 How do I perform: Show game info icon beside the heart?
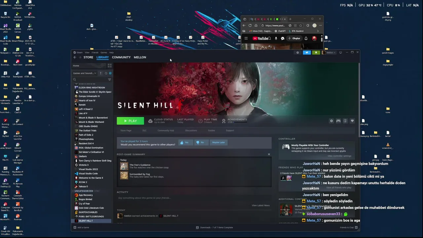345,121
